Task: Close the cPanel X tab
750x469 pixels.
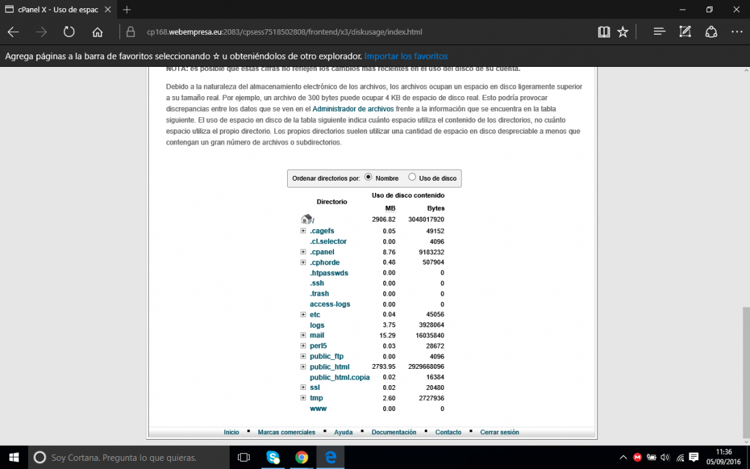Action: coord(108,10)
